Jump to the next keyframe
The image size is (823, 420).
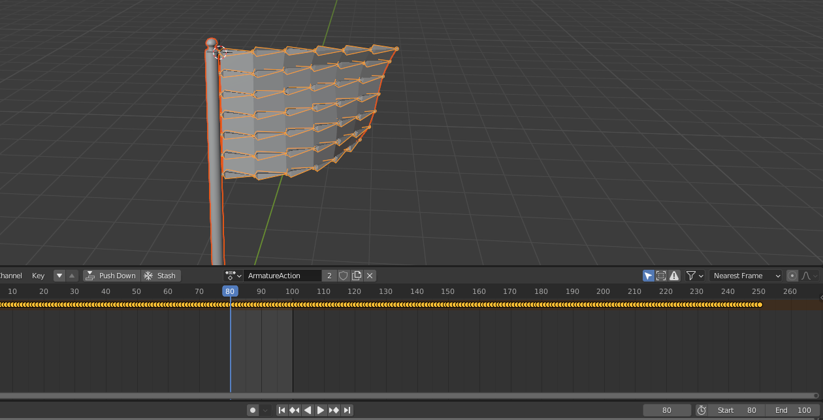tap(334, 410)
